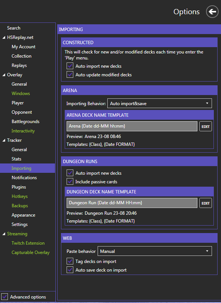The height and width of the screenshot is (303, 221).
Task: Select Interactivity overlay settings
Action: 23,131
